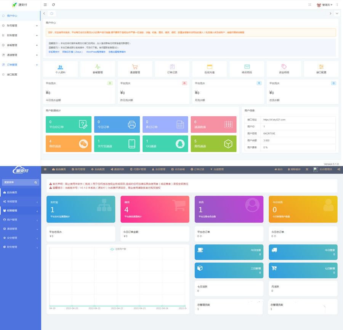Click the home icon tab

(x=52, y=13)
